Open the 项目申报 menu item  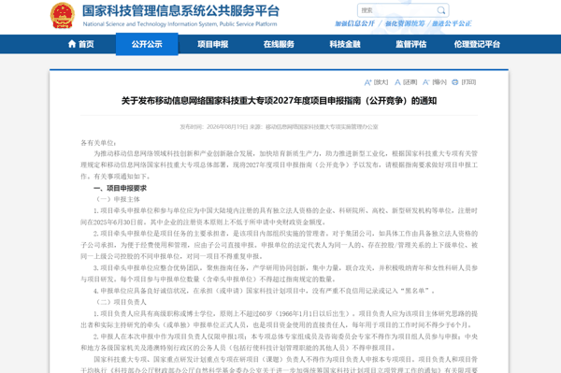point(213,44)
